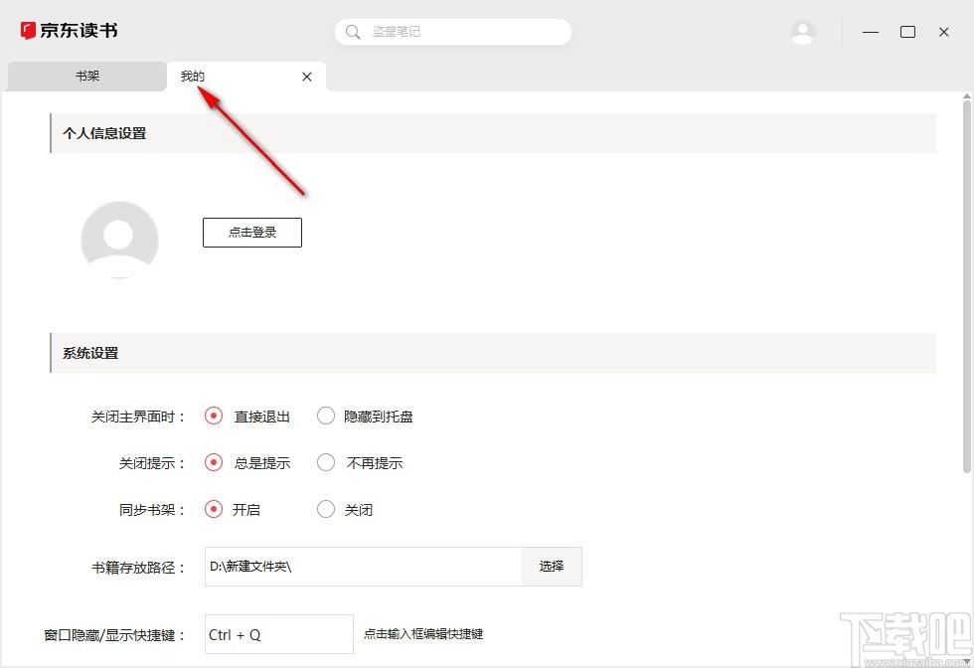Disable bookshelf sync with 关闭
974x668 pixels.
point(326,509)
